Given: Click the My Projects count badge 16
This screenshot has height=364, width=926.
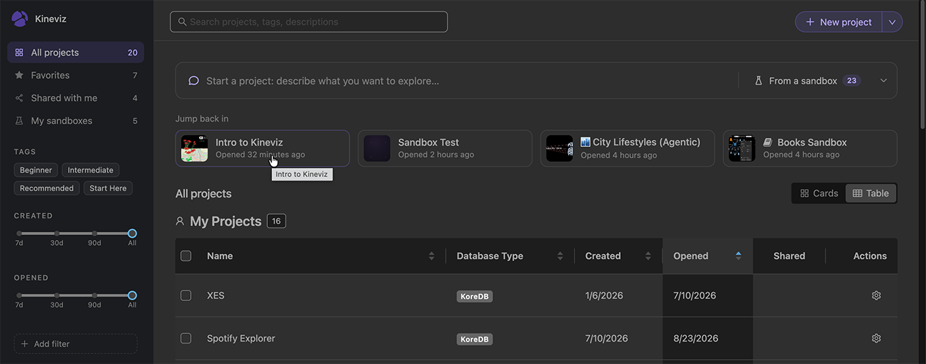Looking at the screenshot, I should click(276, 221).
